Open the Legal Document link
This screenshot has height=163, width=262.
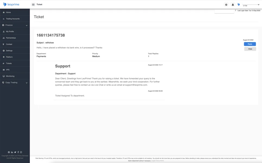coord(157,161)
